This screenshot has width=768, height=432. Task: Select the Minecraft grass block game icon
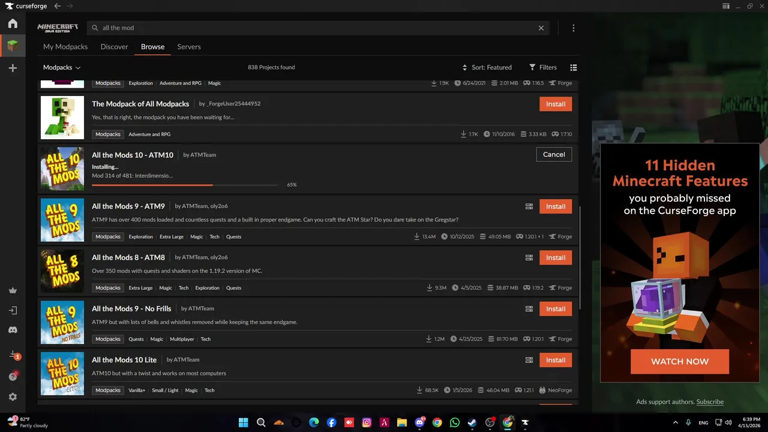(13, 45)
